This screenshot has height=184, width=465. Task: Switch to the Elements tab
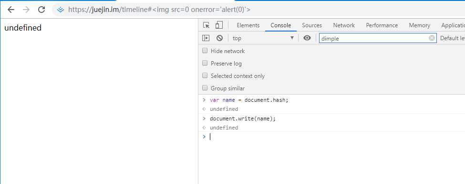pyautogui.click(x=248, y=25)
